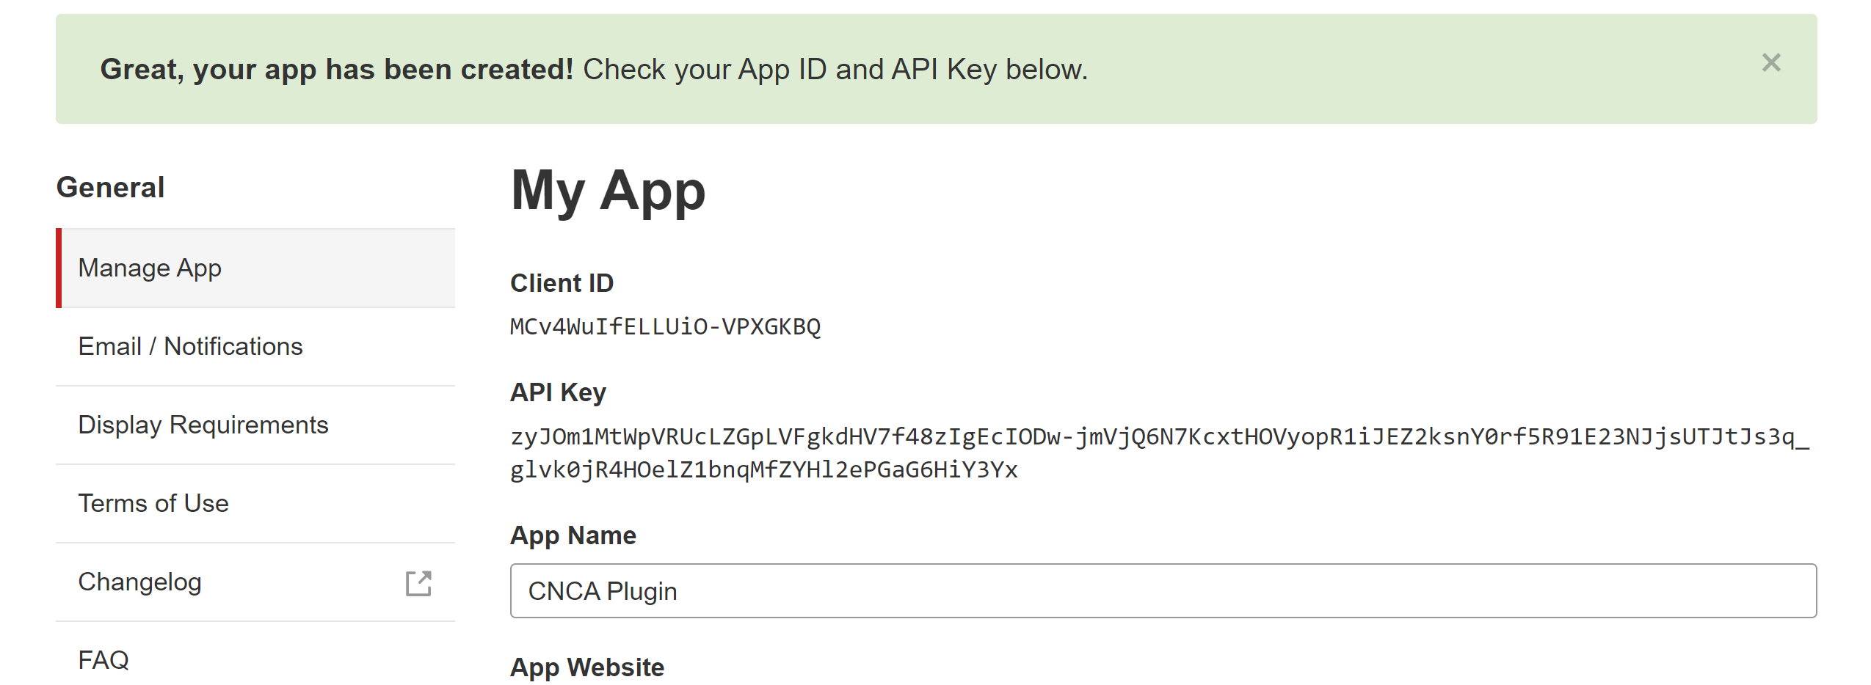The image size is (1871, 685).
Task: Click the Client ID label
Action: pyautogui.click(x=562, y=282)
